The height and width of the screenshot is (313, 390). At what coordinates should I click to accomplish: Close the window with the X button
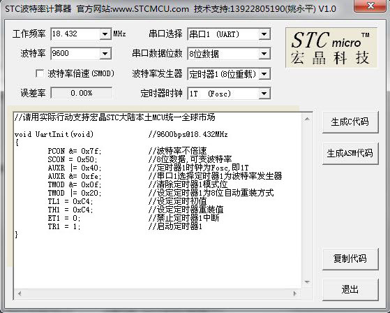coord(370,6)
